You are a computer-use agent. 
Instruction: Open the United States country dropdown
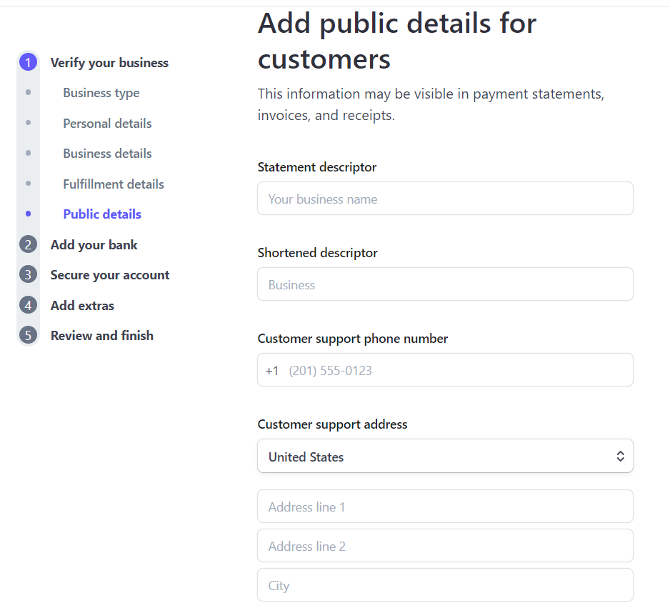click(x=445, y=456)
